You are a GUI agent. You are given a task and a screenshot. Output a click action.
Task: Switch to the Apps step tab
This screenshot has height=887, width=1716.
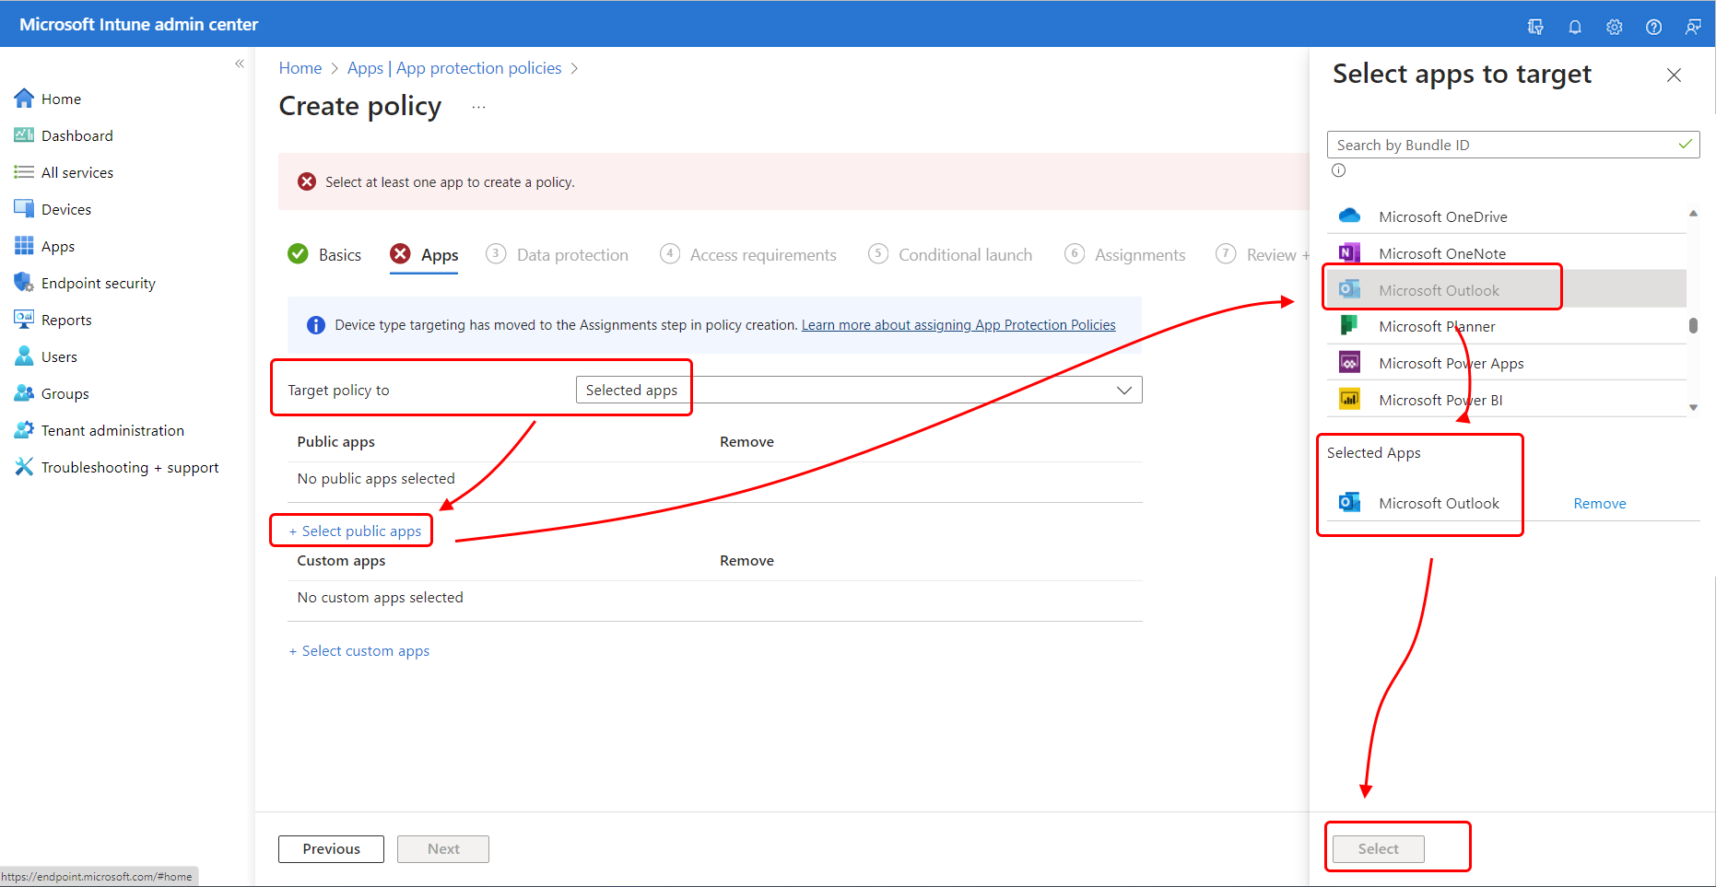[x=424, y=254]
